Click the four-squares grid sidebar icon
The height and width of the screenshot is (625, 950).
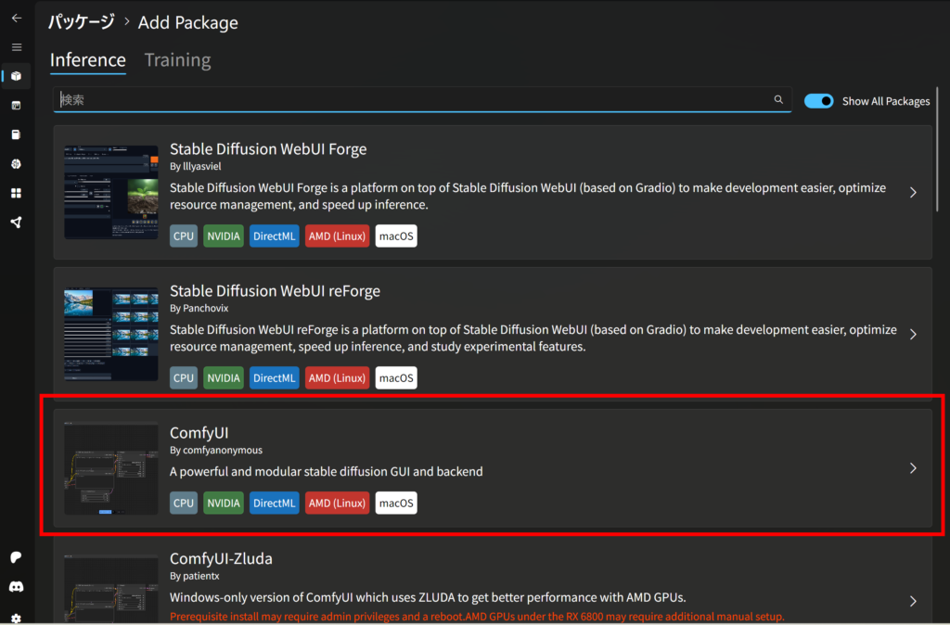click(x=16, y=193)
